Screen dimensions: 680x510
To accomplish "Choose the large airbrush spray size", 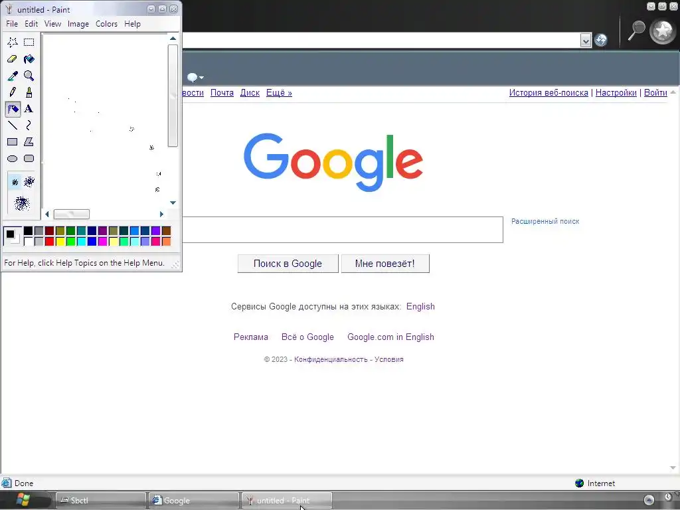I will click(x=22, y=203).
